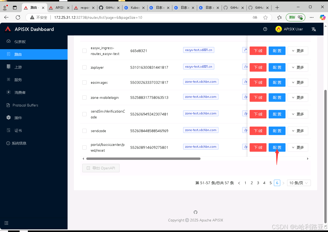Click the browser refresh icon
The image size is (328, 232).
point(18,17)
